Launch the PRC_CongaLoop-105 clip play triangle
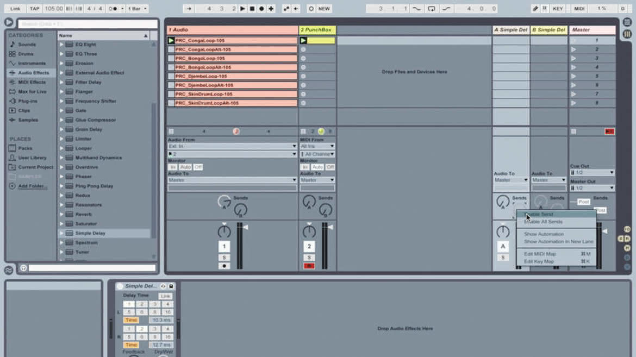636x357 pixels. pos(171,41)
